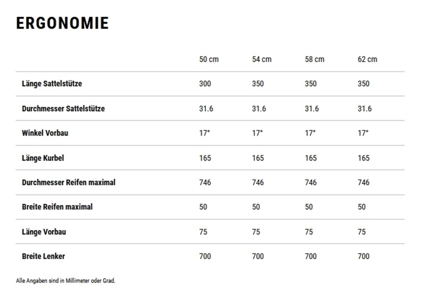Image resolution: width=424 pixels, height=299 pixels.
Task: Click the Durchmesser Reifen maximal label
Action: tap(69, 183)
